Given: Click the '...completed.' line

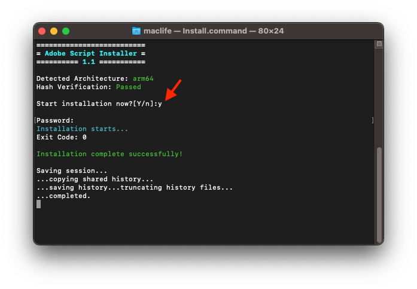Looking at the screenshot, I should pos(63,196).
